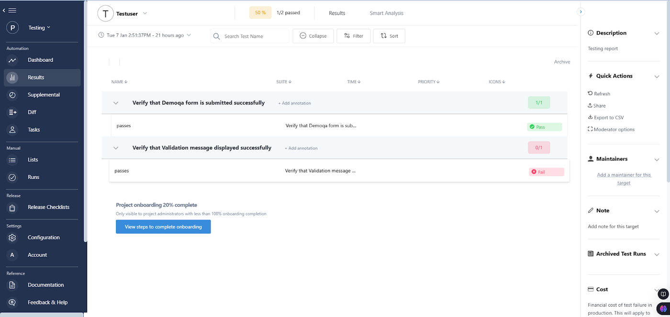Viewport: 670px width, 317px height.
Task: Click the Configuration gear icon
Action: (x=12, y=238)
